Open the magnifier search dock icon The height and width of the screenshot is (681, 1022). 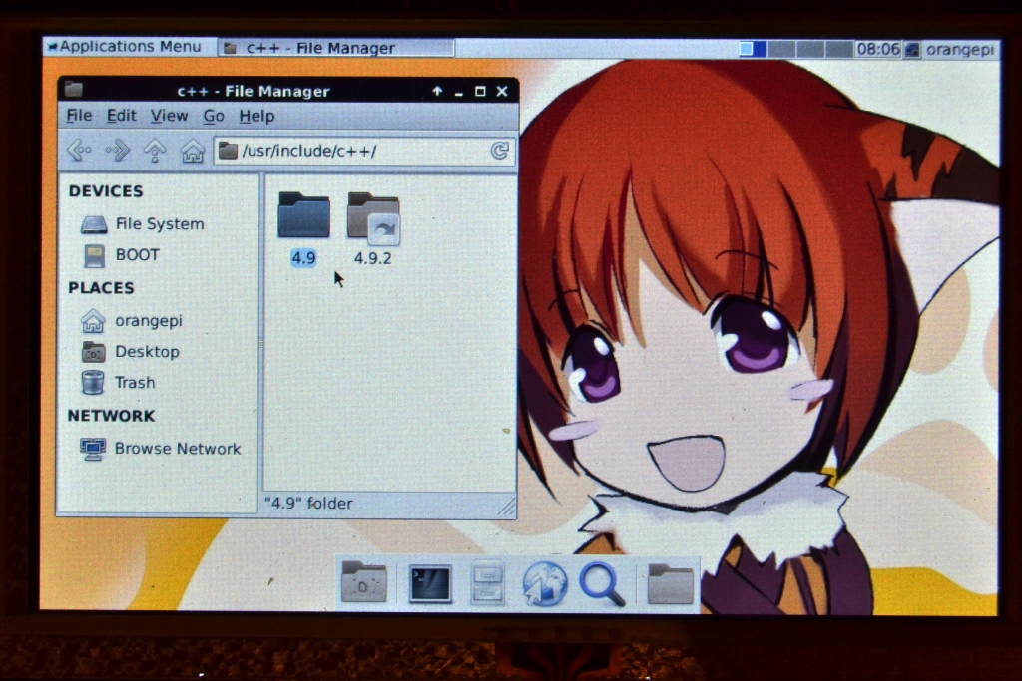[x=602, y=584]
